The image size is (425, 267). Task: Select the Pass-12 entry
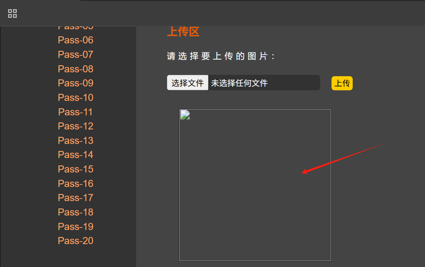(75, 126)
